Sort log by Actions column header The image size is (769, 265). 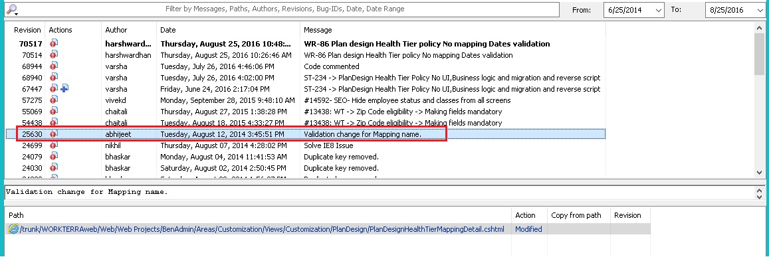[60, 30]
